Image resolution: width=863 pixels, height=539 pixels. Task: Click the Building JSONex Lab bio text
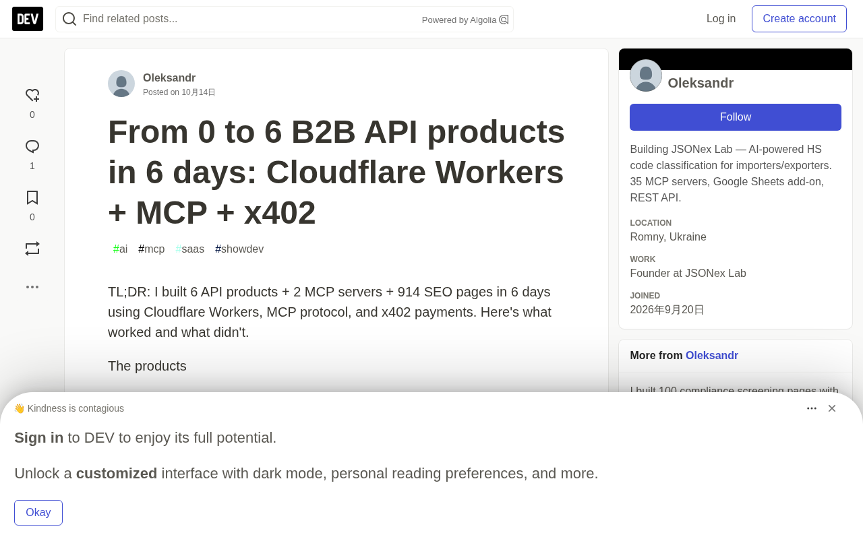(731, 174)
